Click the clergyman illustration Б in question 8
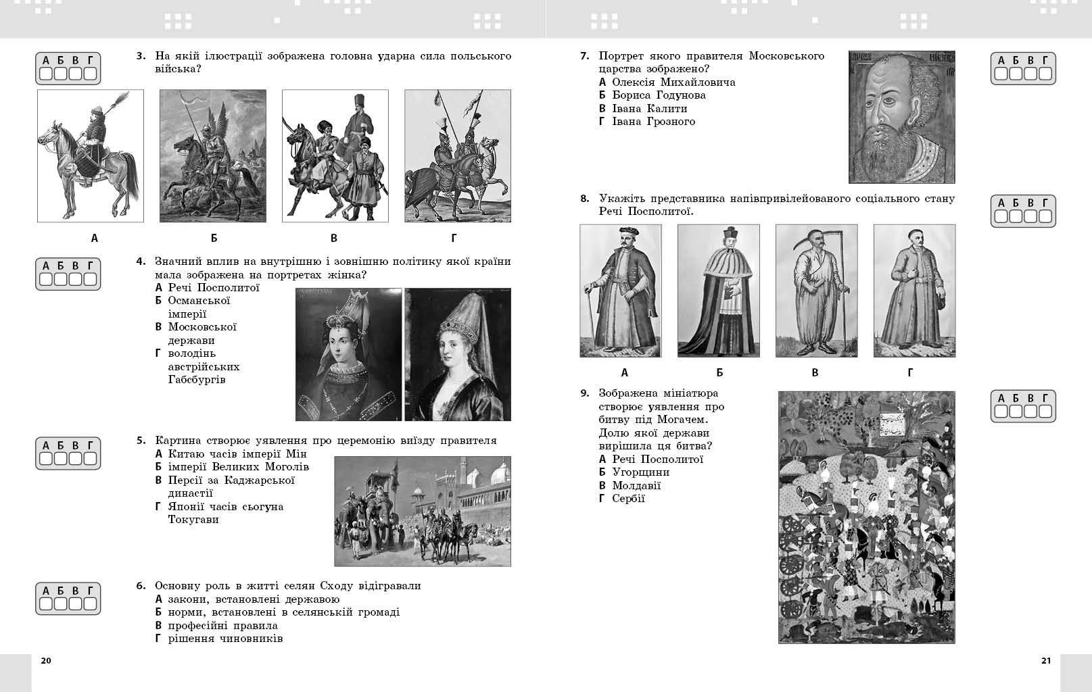The image size is (1092, 692). 718,291
